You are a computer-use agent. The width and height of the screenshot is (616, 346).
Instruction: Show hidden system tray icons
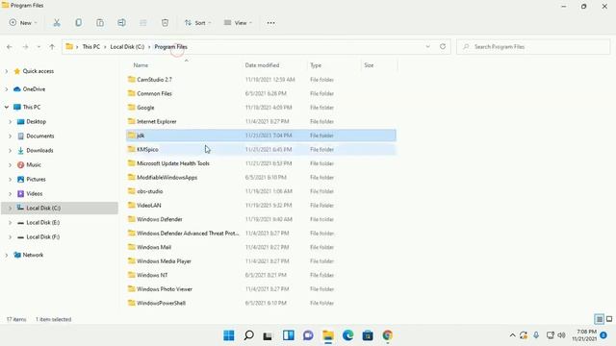point(512,335)
